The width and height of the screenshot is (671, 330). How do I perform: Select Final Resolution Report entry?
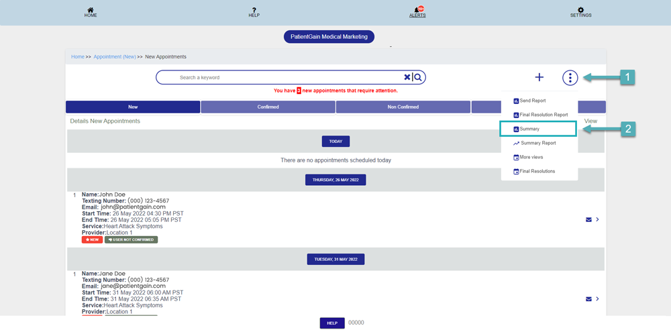(539, 115)
